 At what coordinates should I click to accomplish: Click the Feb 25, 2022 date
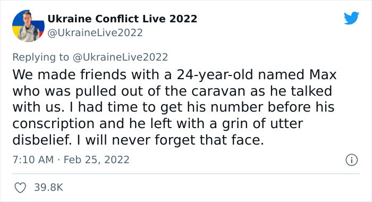coord(97,160)
